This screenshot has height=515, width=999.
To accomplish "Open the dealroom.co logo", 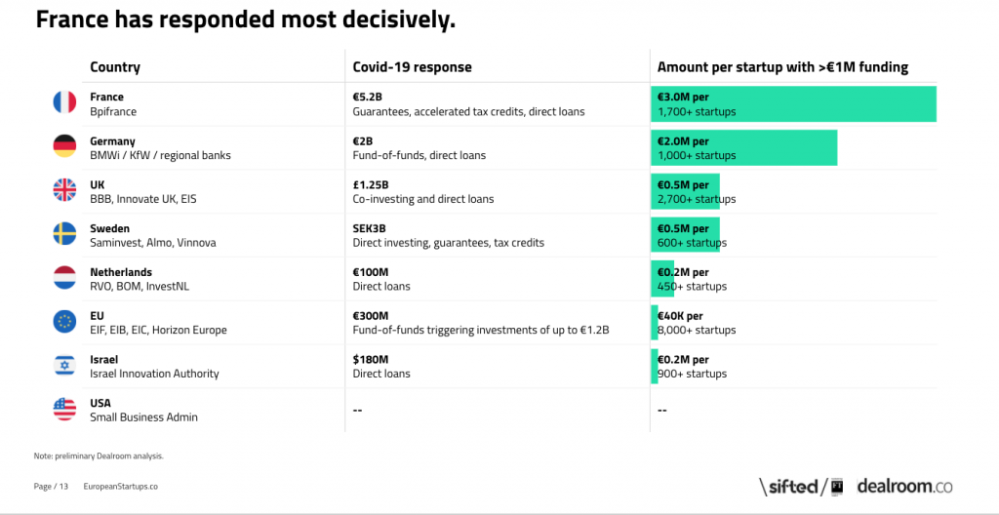I will (904, 487).
